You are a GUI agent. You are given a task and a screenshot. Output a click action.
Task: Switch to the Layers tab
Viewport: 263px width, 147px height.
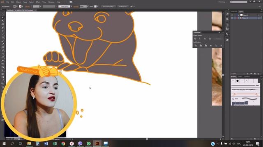coord(241,12)
